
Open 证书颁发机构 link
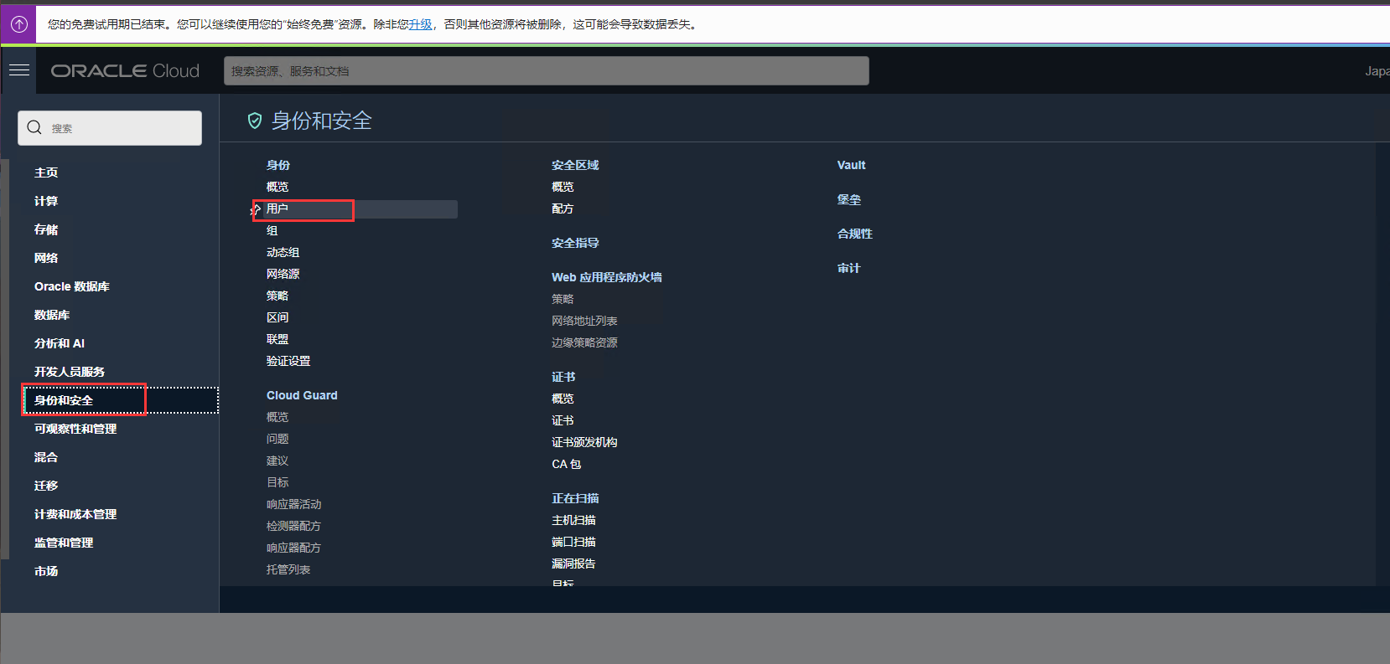584,442
